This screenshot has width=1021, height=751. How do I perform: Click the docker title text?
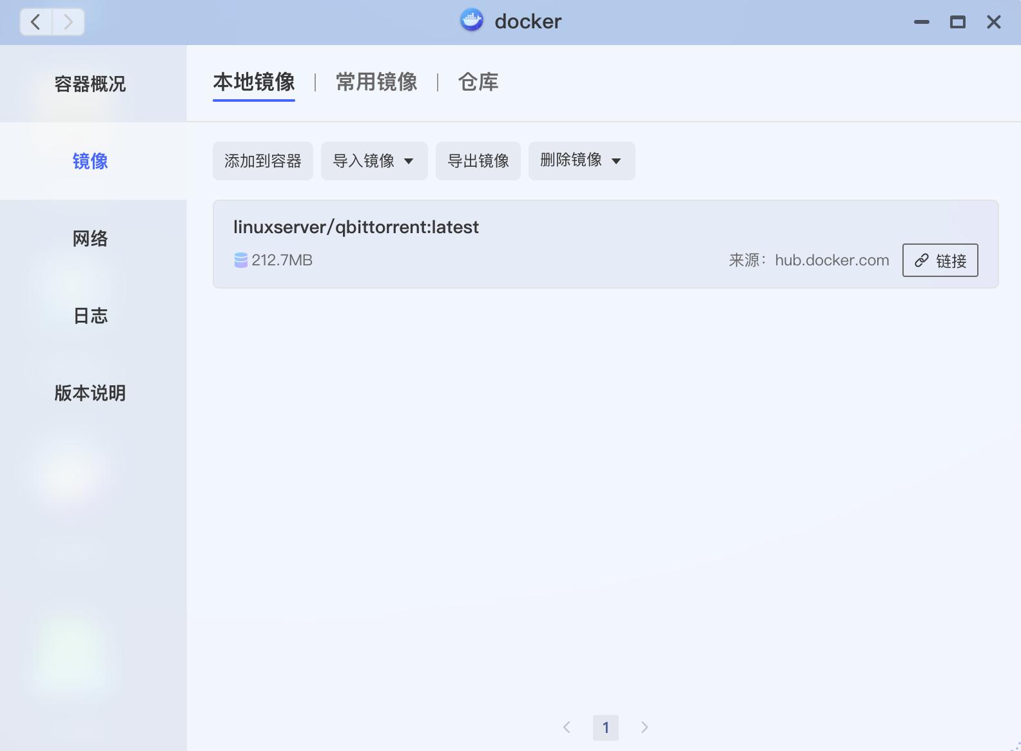528,21
